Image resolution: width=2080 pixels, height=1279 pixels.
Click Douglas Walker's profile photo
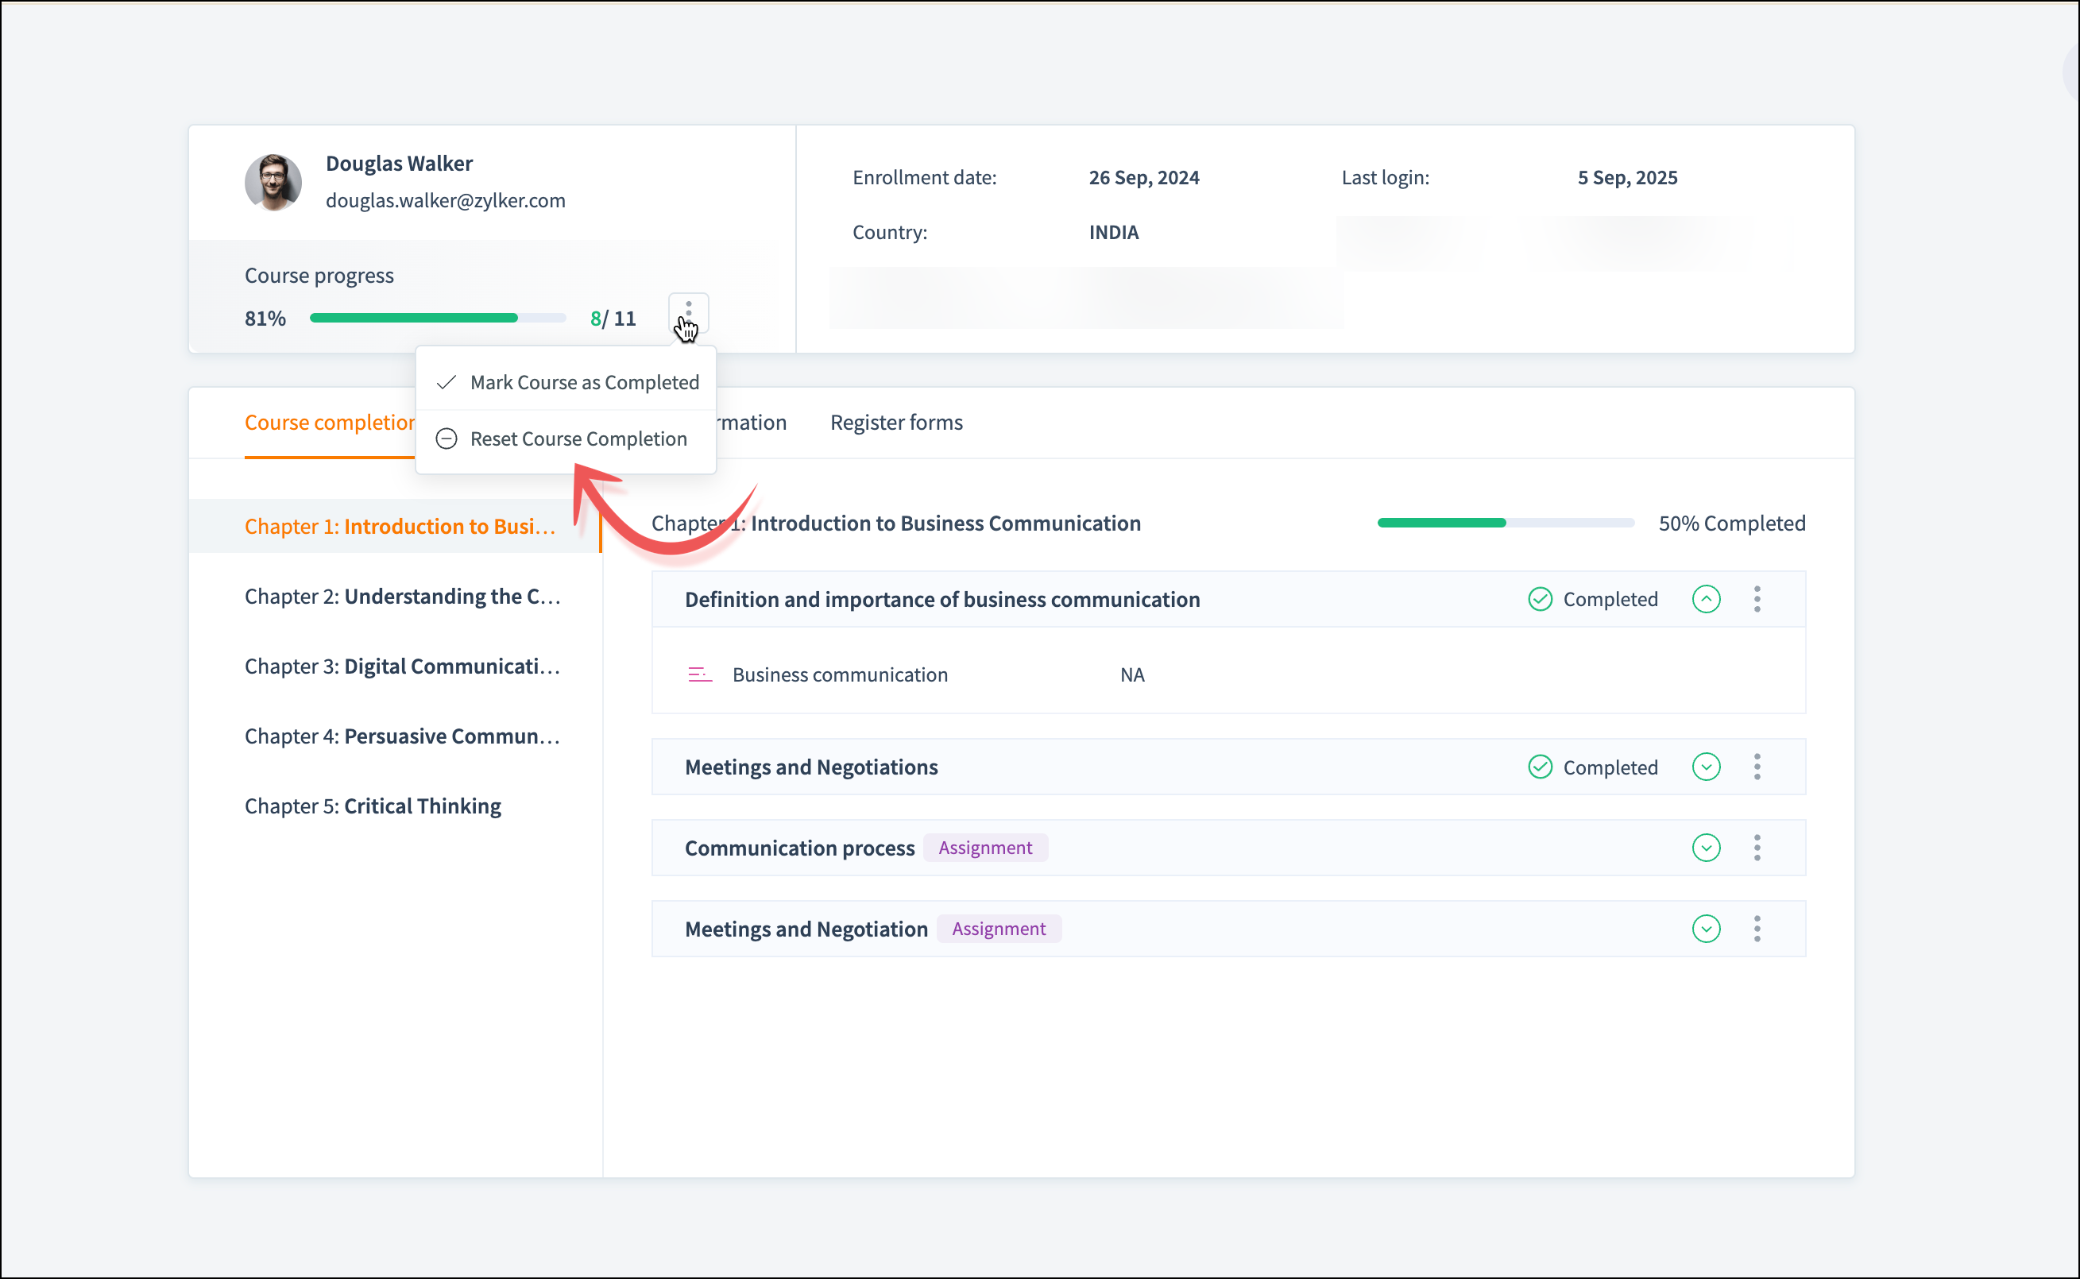[273, 182]
